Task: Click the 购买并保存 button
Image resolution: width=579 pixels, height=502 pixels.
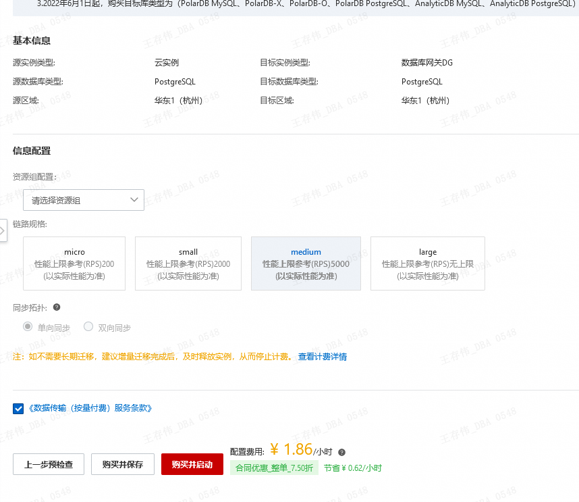Action: (x=123, y=464)
